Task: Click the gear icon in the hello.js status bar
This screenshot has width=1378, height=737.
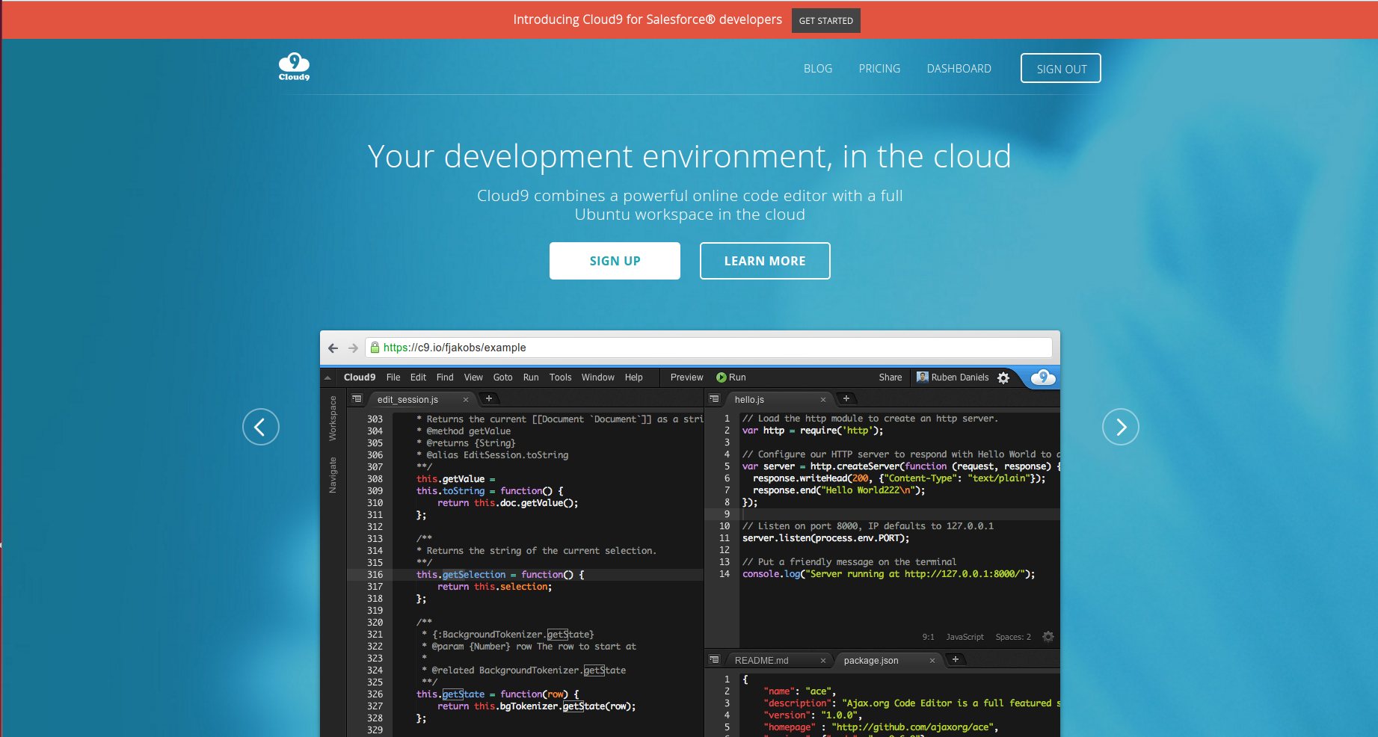Action: tap(1048, 637)
